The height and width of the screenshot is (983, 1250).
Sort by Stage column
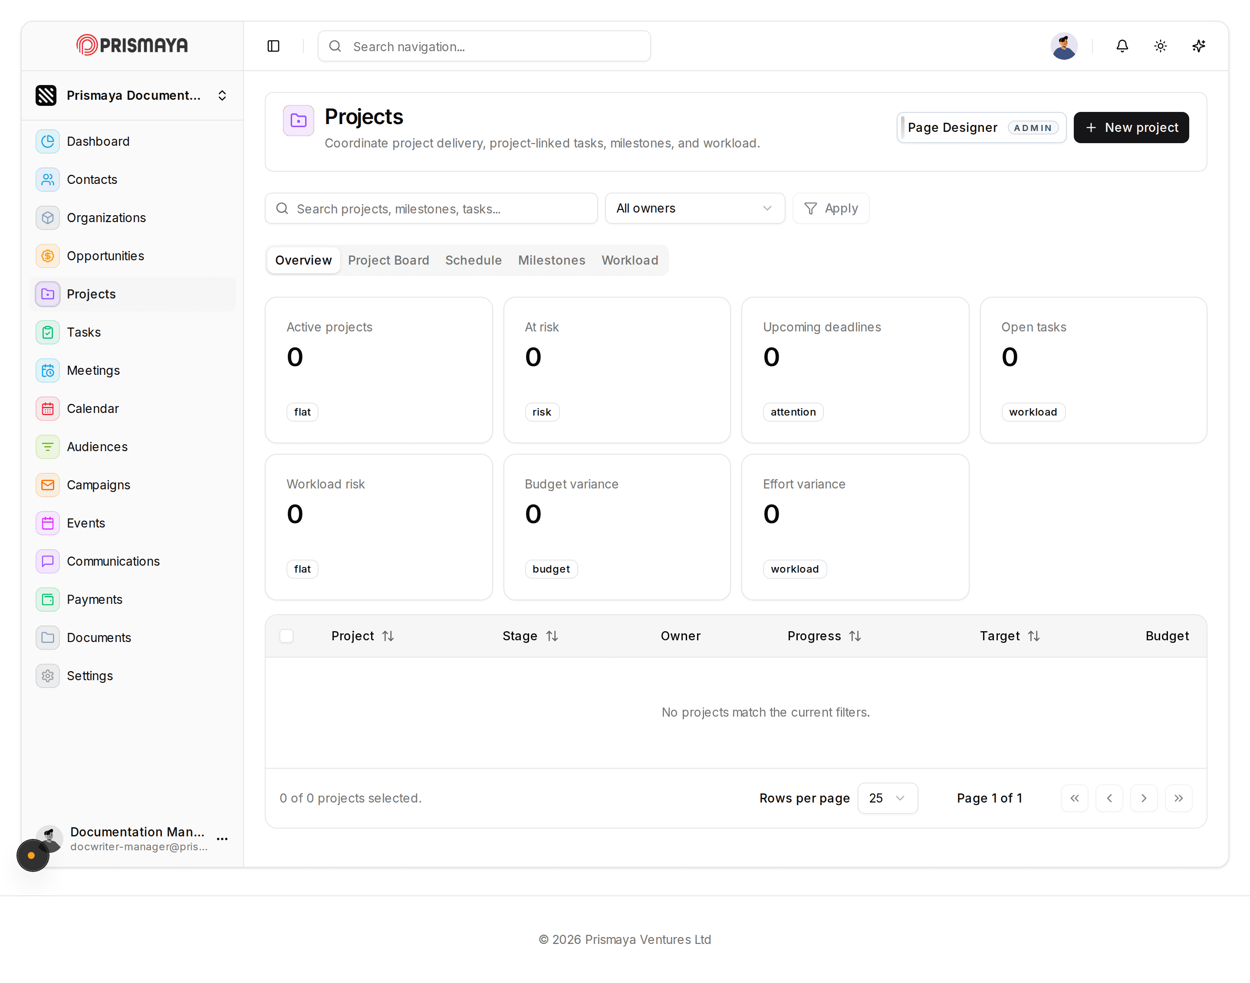pos(530,636)
